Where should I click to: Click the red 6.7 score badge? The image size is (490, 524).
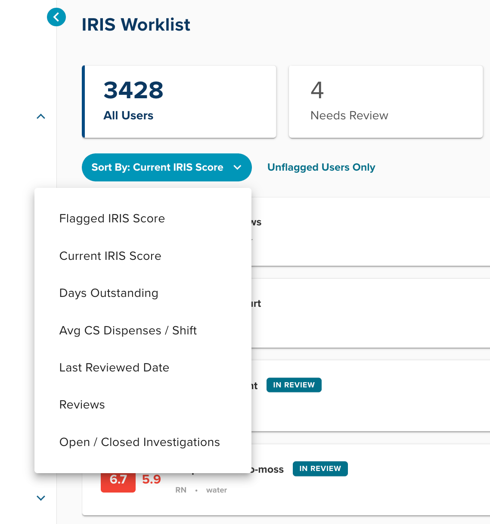click(118, 482)
